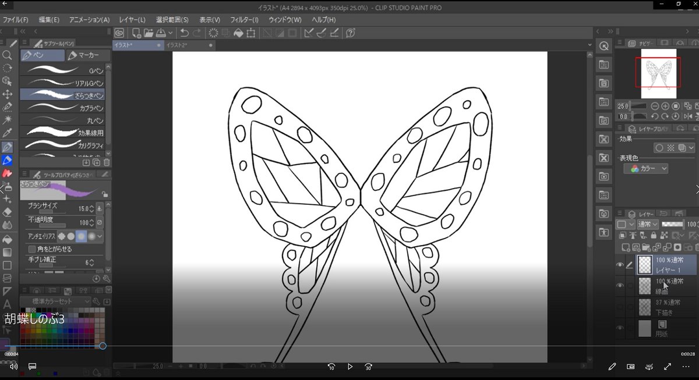
Task: Open the video player captions icon
Action: 32,367
